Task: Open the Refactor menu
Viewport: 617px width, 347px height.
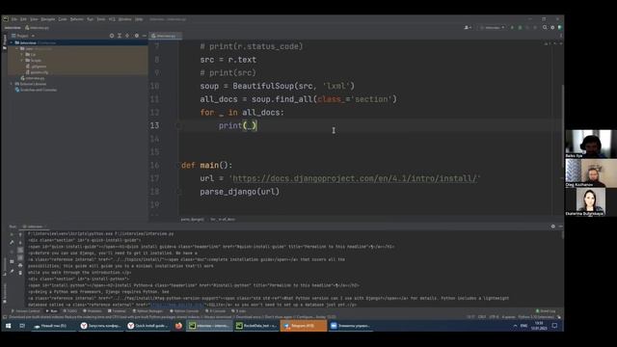Action: (77, 19)
